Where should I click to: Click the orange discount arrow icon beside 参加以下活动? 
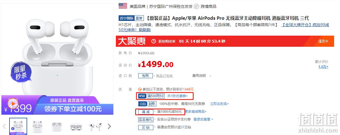pos(140,89)
